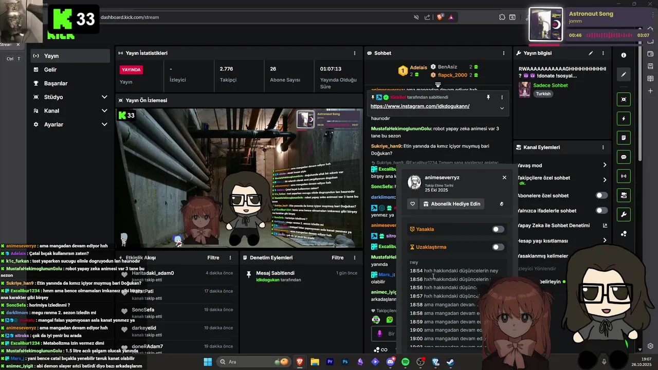Open Sohbet panel three-dot menu
Viewport: 658px width, 370px height.
coord(503,53)
